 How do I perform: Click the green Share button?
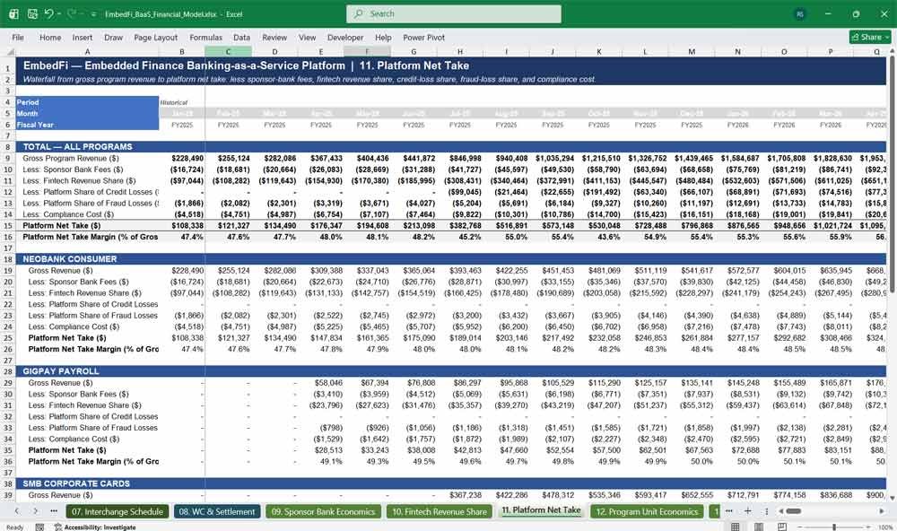click(x=870, y=37)
